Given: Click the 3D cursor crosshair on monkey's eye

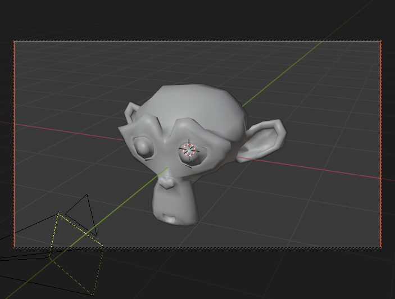Looking at the screenshot, I should click(x=189, y=149).
